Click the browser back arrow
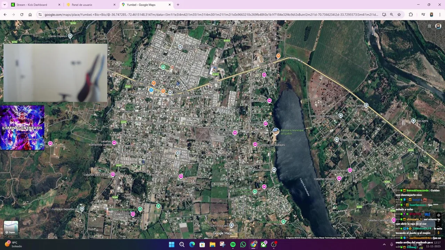This screenshot has width=445, height=250. coord(5,15)
